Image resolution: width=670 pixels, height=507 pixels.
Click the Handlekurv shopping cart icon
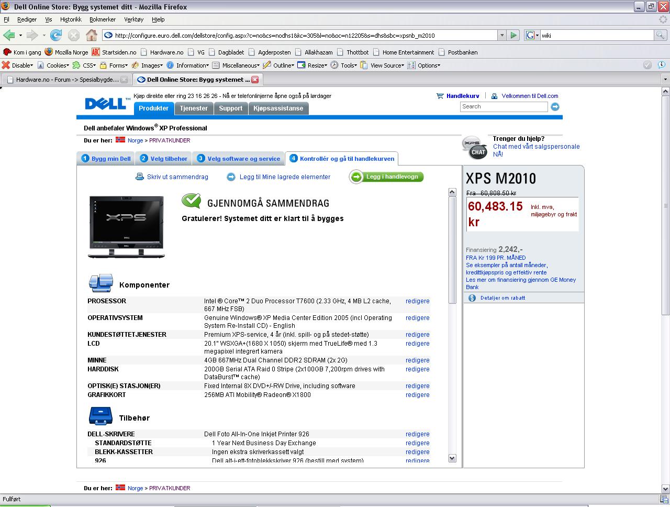(440, 96)
